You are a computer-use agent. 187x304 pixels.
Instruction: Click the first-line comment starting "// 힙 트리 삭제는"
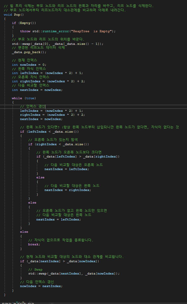[79, 6]
